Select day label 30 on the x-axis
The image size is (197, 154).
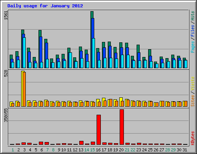coord(179,150)
